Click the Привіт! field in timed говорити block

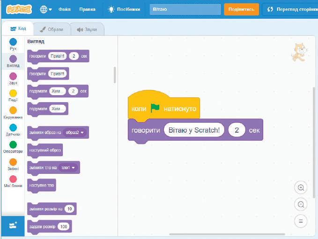(58, 56)
